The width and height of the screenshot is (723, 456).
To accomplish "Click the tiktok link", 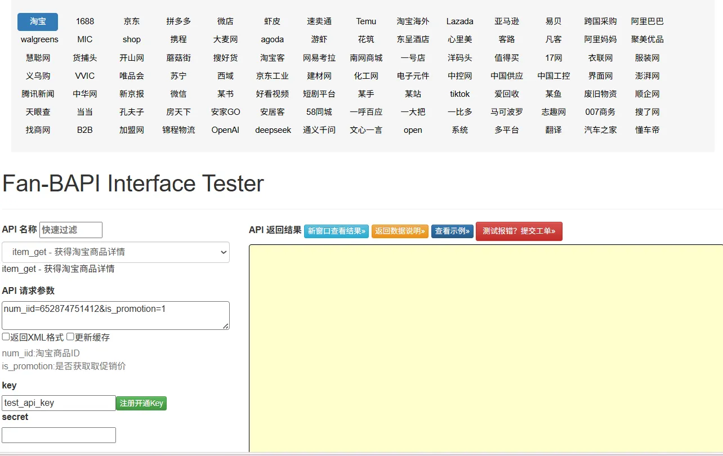I will (x=459, y=93).
